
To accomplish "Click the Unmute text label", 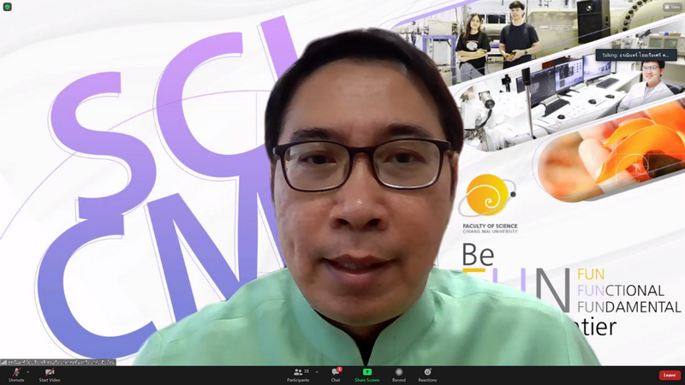I will point(16,380).
